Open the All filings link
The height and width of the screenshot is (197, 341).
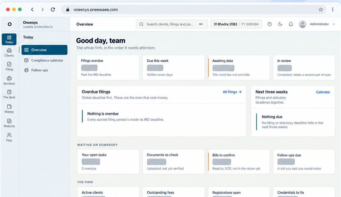coord(232,92)
